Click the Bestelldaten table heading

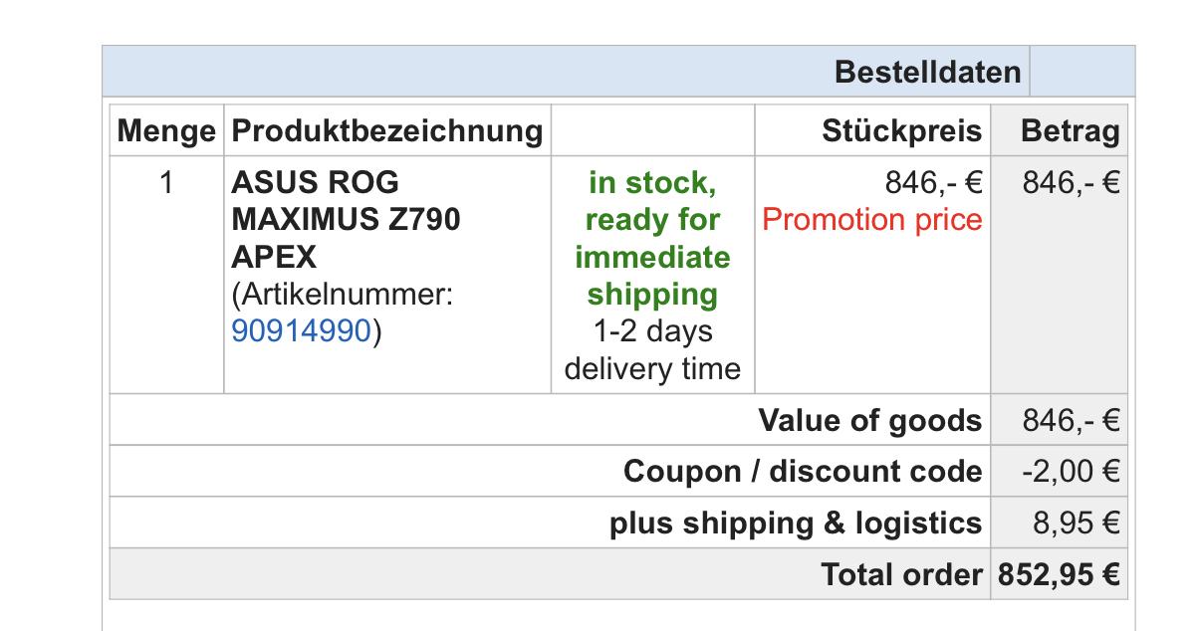tap(927, 72)
